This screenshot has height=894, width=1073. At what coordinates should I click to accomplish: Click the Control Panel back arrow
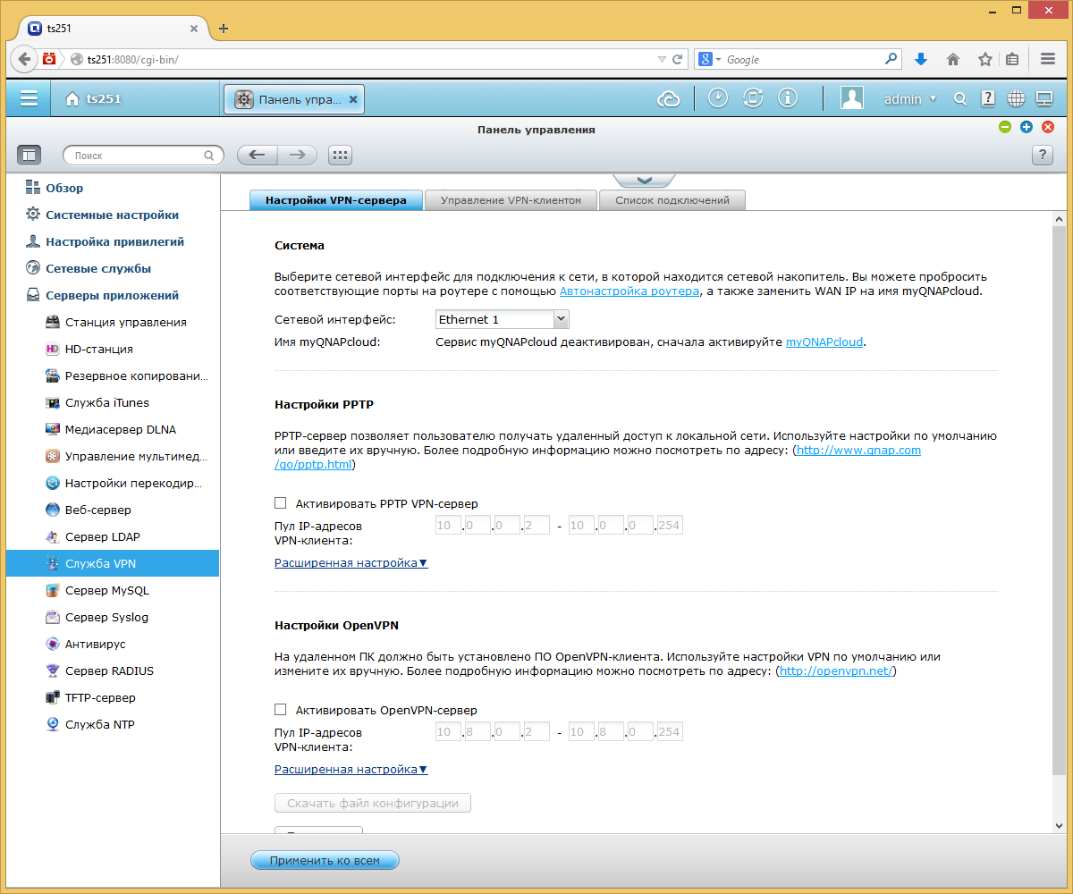pos(258,155)
